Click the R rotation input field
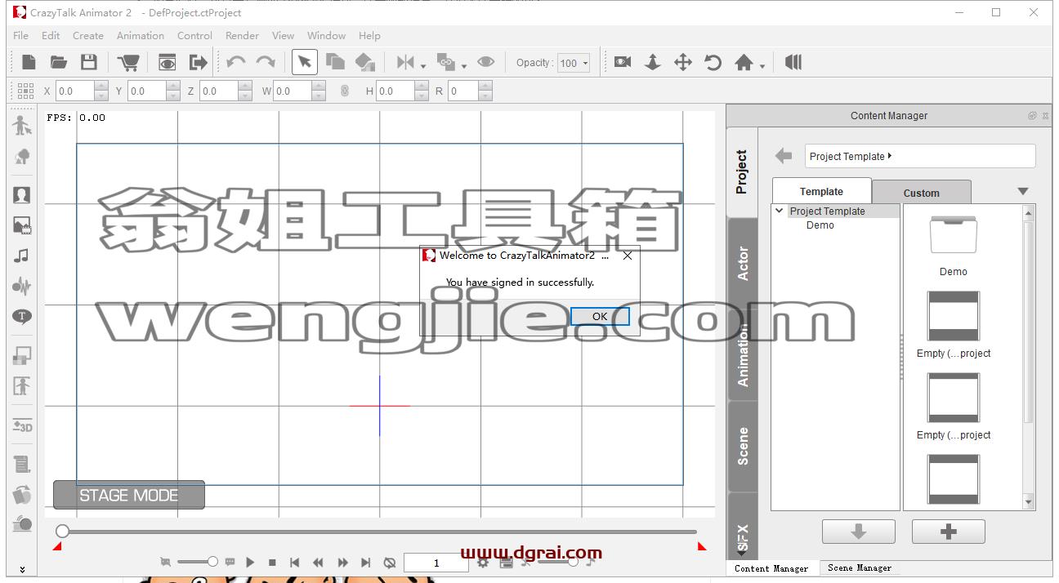The width and height of the screenshot is (1059, 583). click(463, 91)
